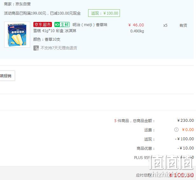Select total goods amount ¥230.00
196x180 pixels.
coord(185,121)
